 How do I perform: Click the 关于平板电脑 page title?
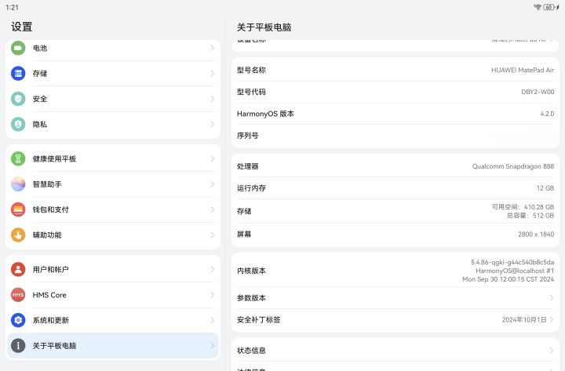pyautogui.click(x=264, y=27)
